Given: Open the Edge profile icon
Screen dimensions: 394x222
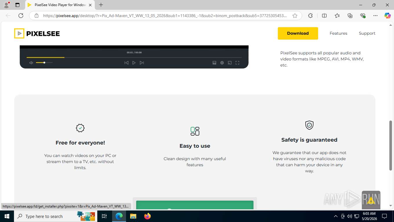Looking at the screenshot, I should coord(6,5).
